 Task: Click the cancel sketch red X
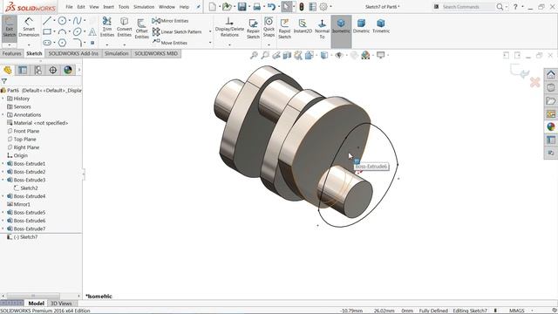click(534, 83)
